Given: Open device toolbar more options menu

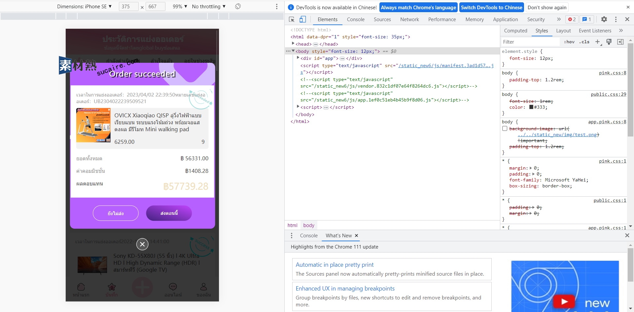Looking at the screenshot, I should (x=277, y=7).
